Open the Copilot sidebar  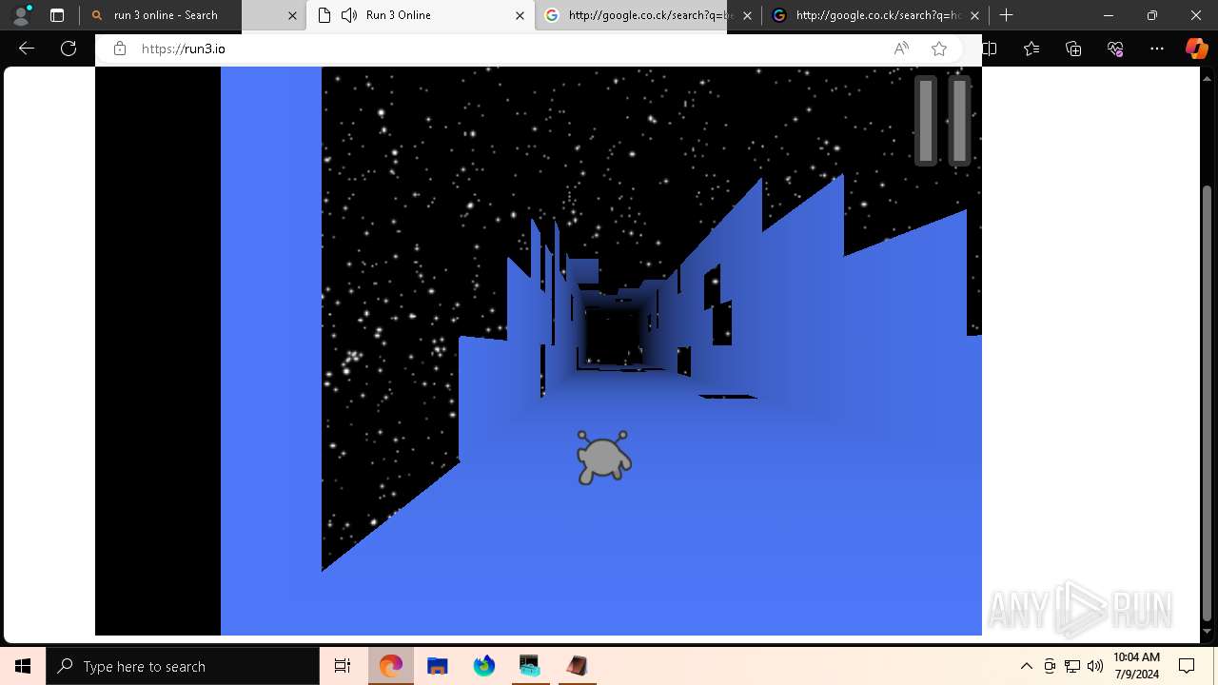tap(1196, 49)
